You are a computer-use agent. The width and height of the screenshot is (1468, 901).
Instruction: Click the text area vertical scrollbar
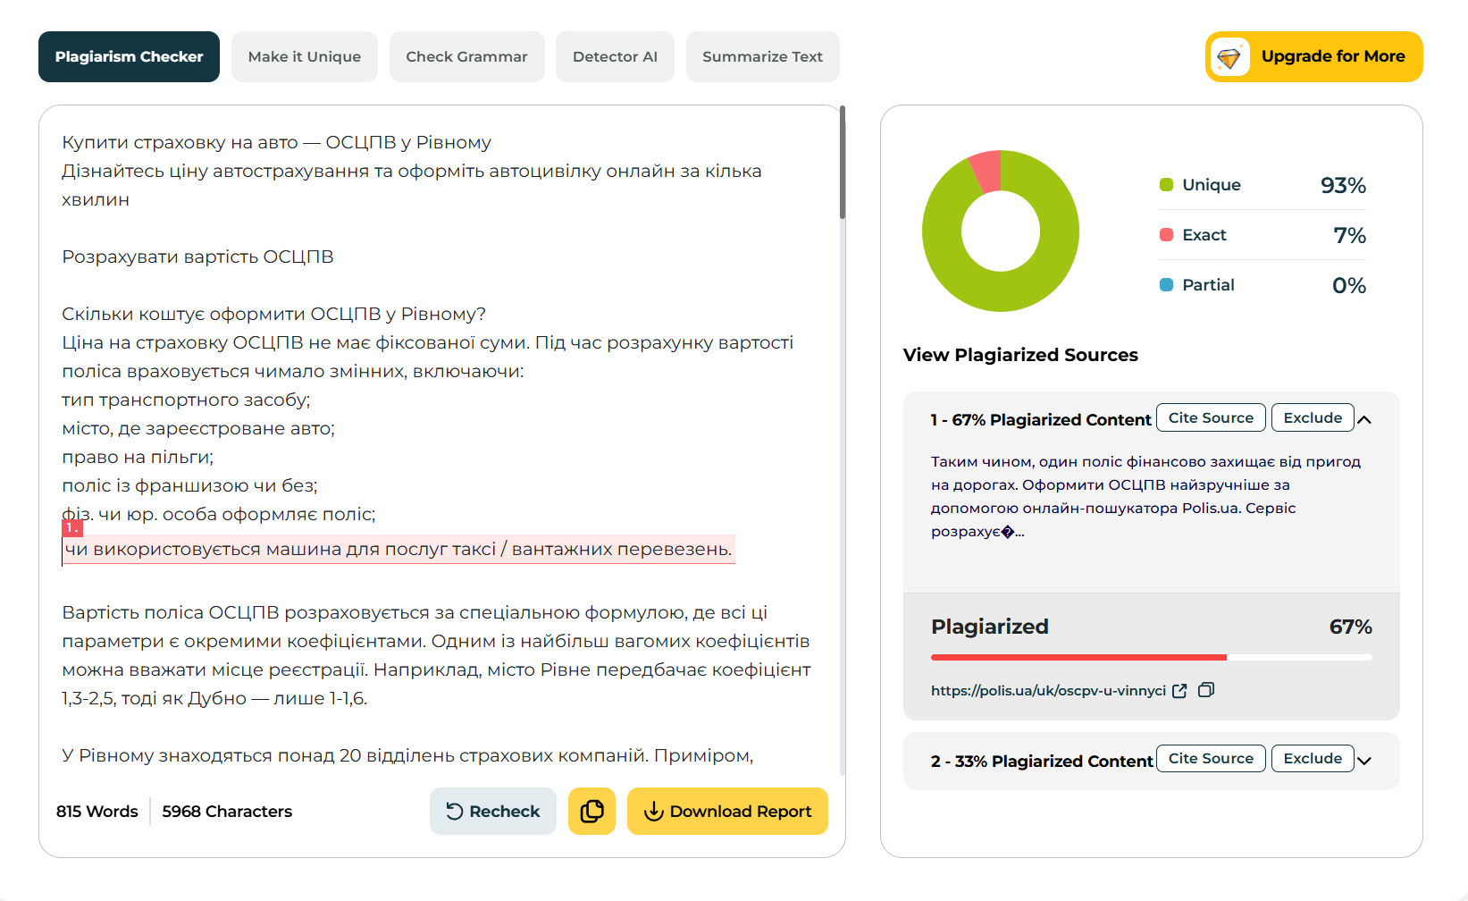click(x=843, y=163)
